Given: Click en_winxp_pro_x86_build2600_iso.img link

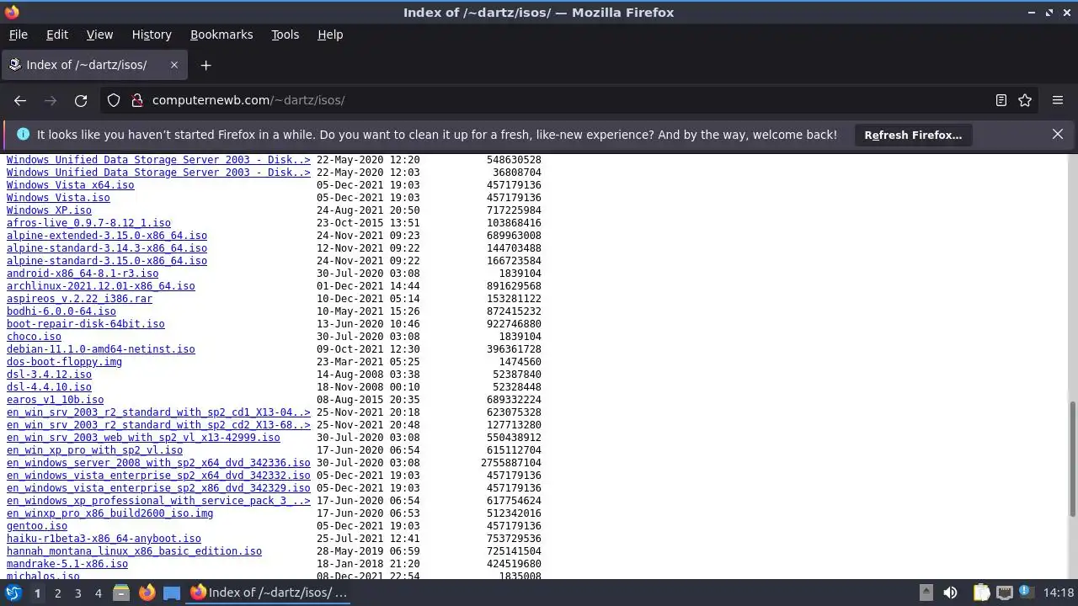Looking at the screenshot, I should tap(109, 513).
